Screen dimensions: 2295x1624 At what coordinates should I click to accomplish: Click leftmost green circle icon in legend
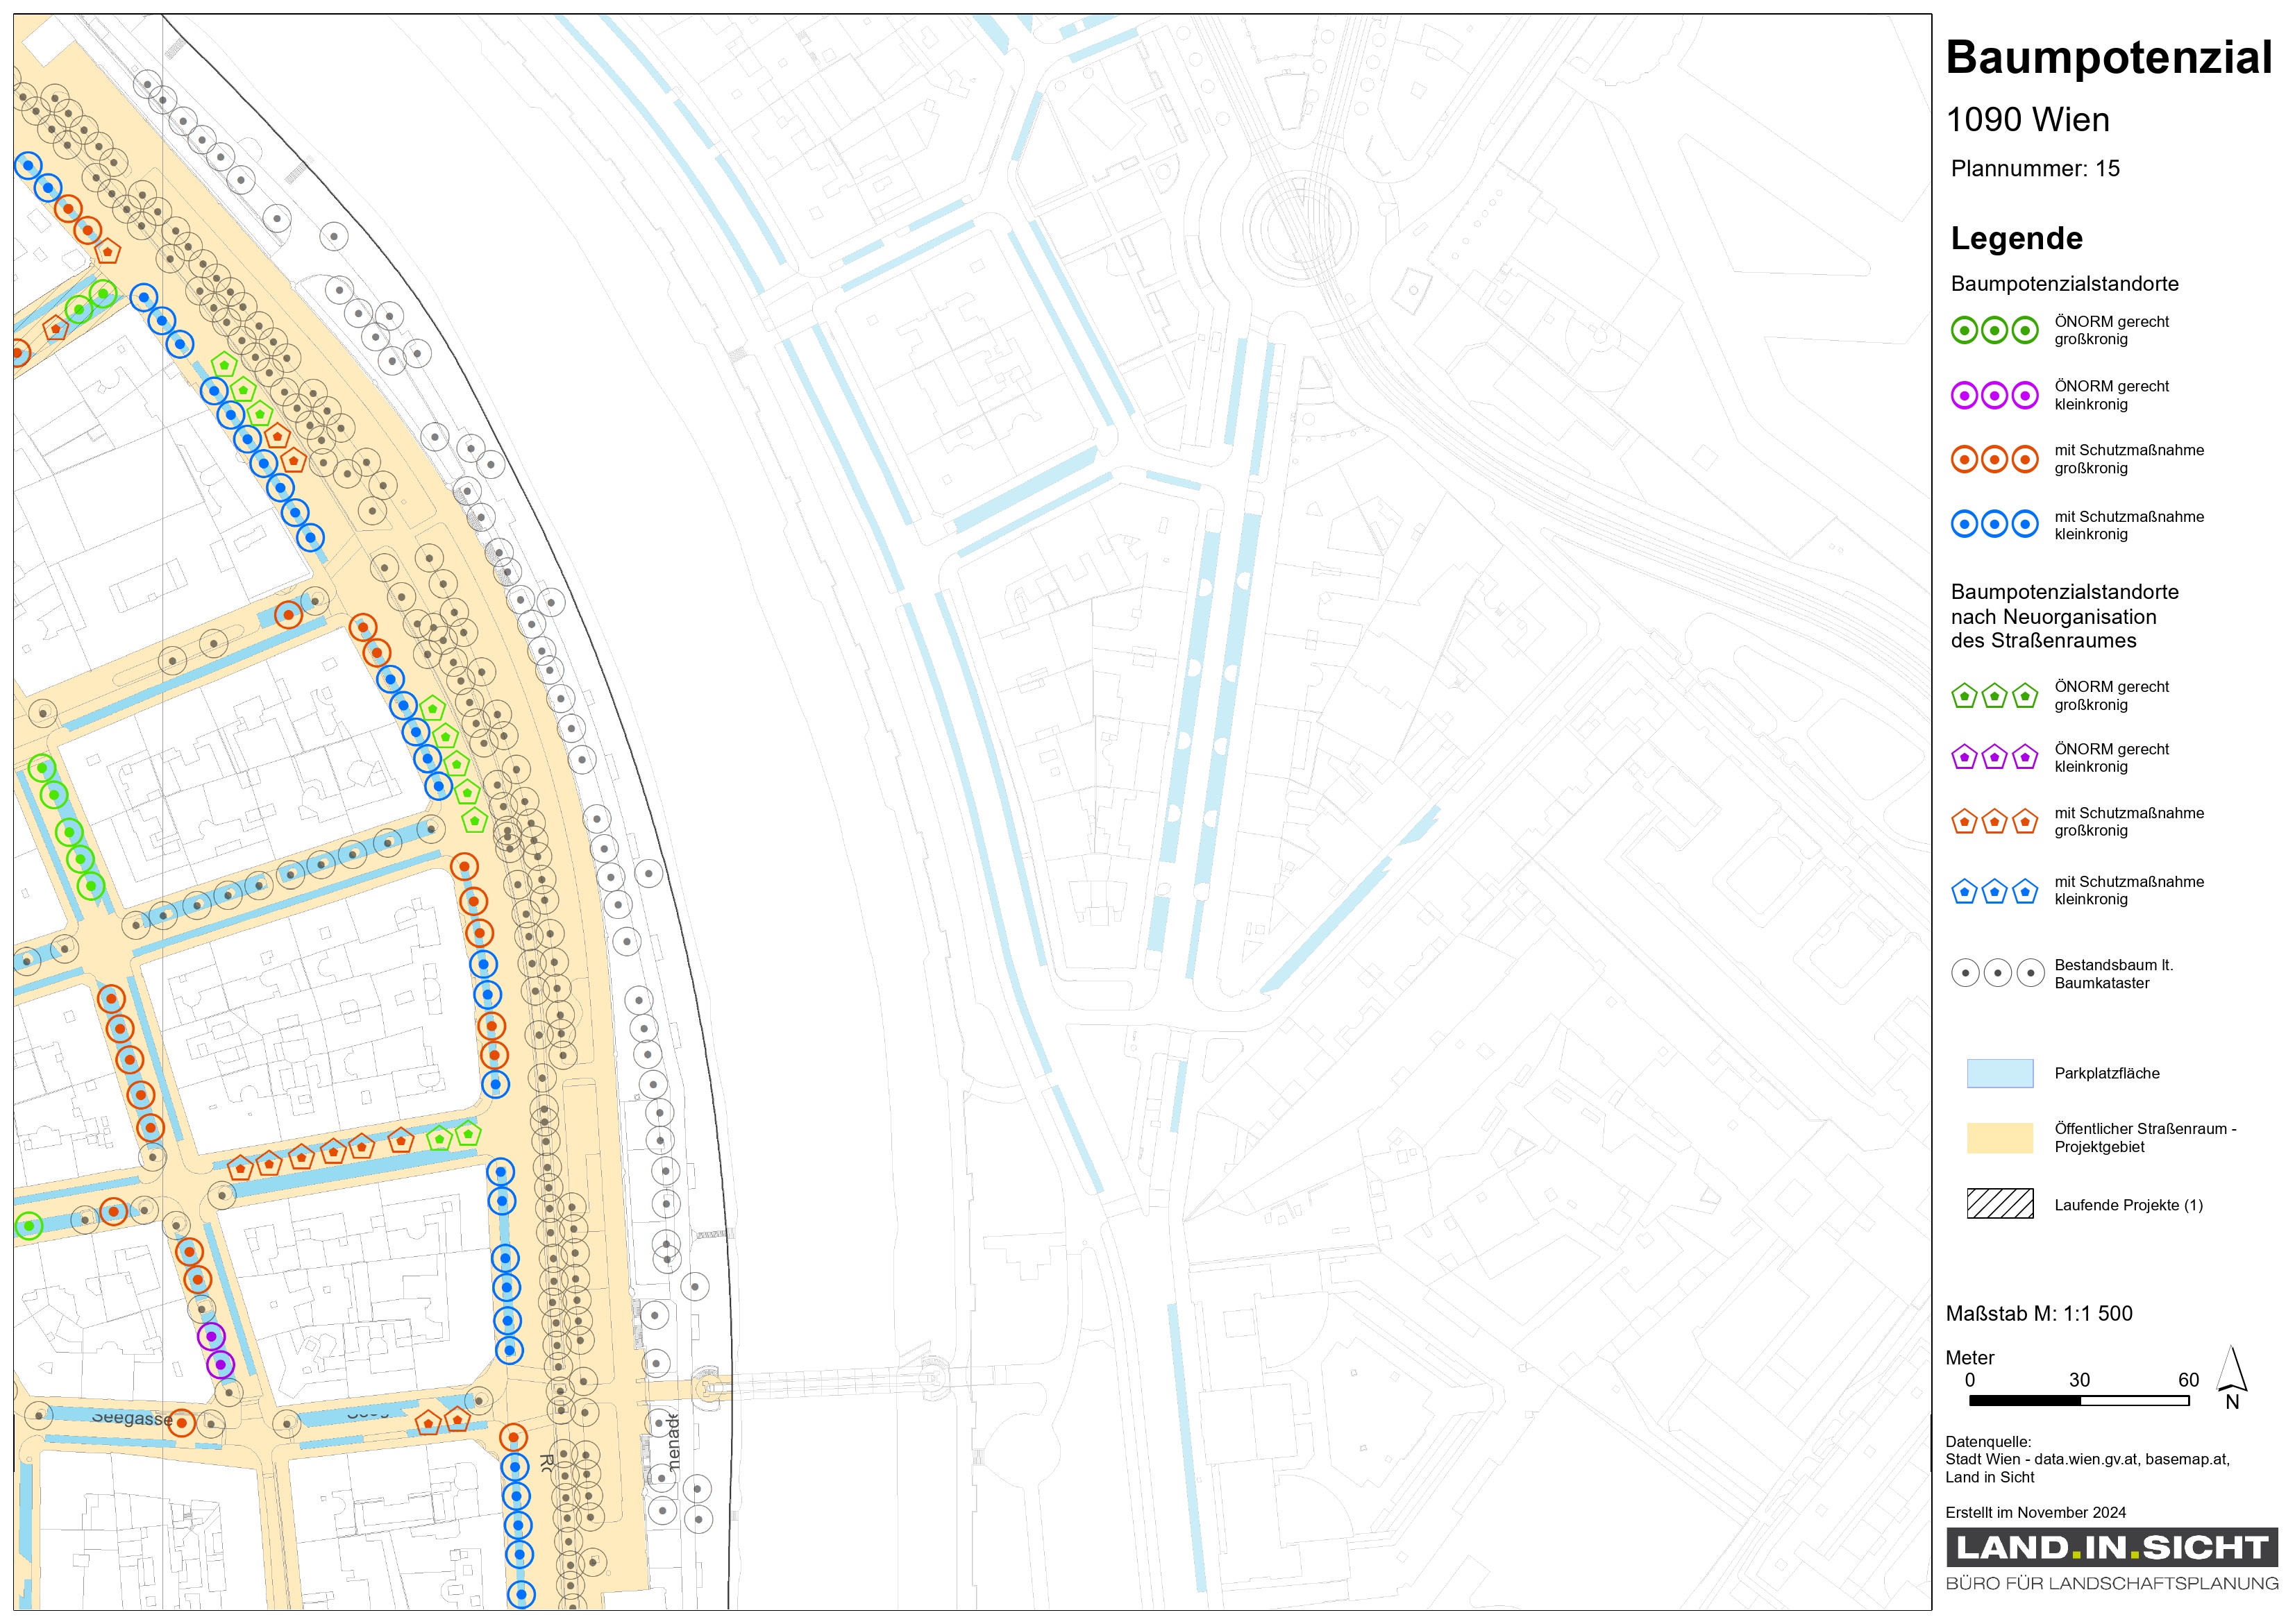coord(1964,330)
